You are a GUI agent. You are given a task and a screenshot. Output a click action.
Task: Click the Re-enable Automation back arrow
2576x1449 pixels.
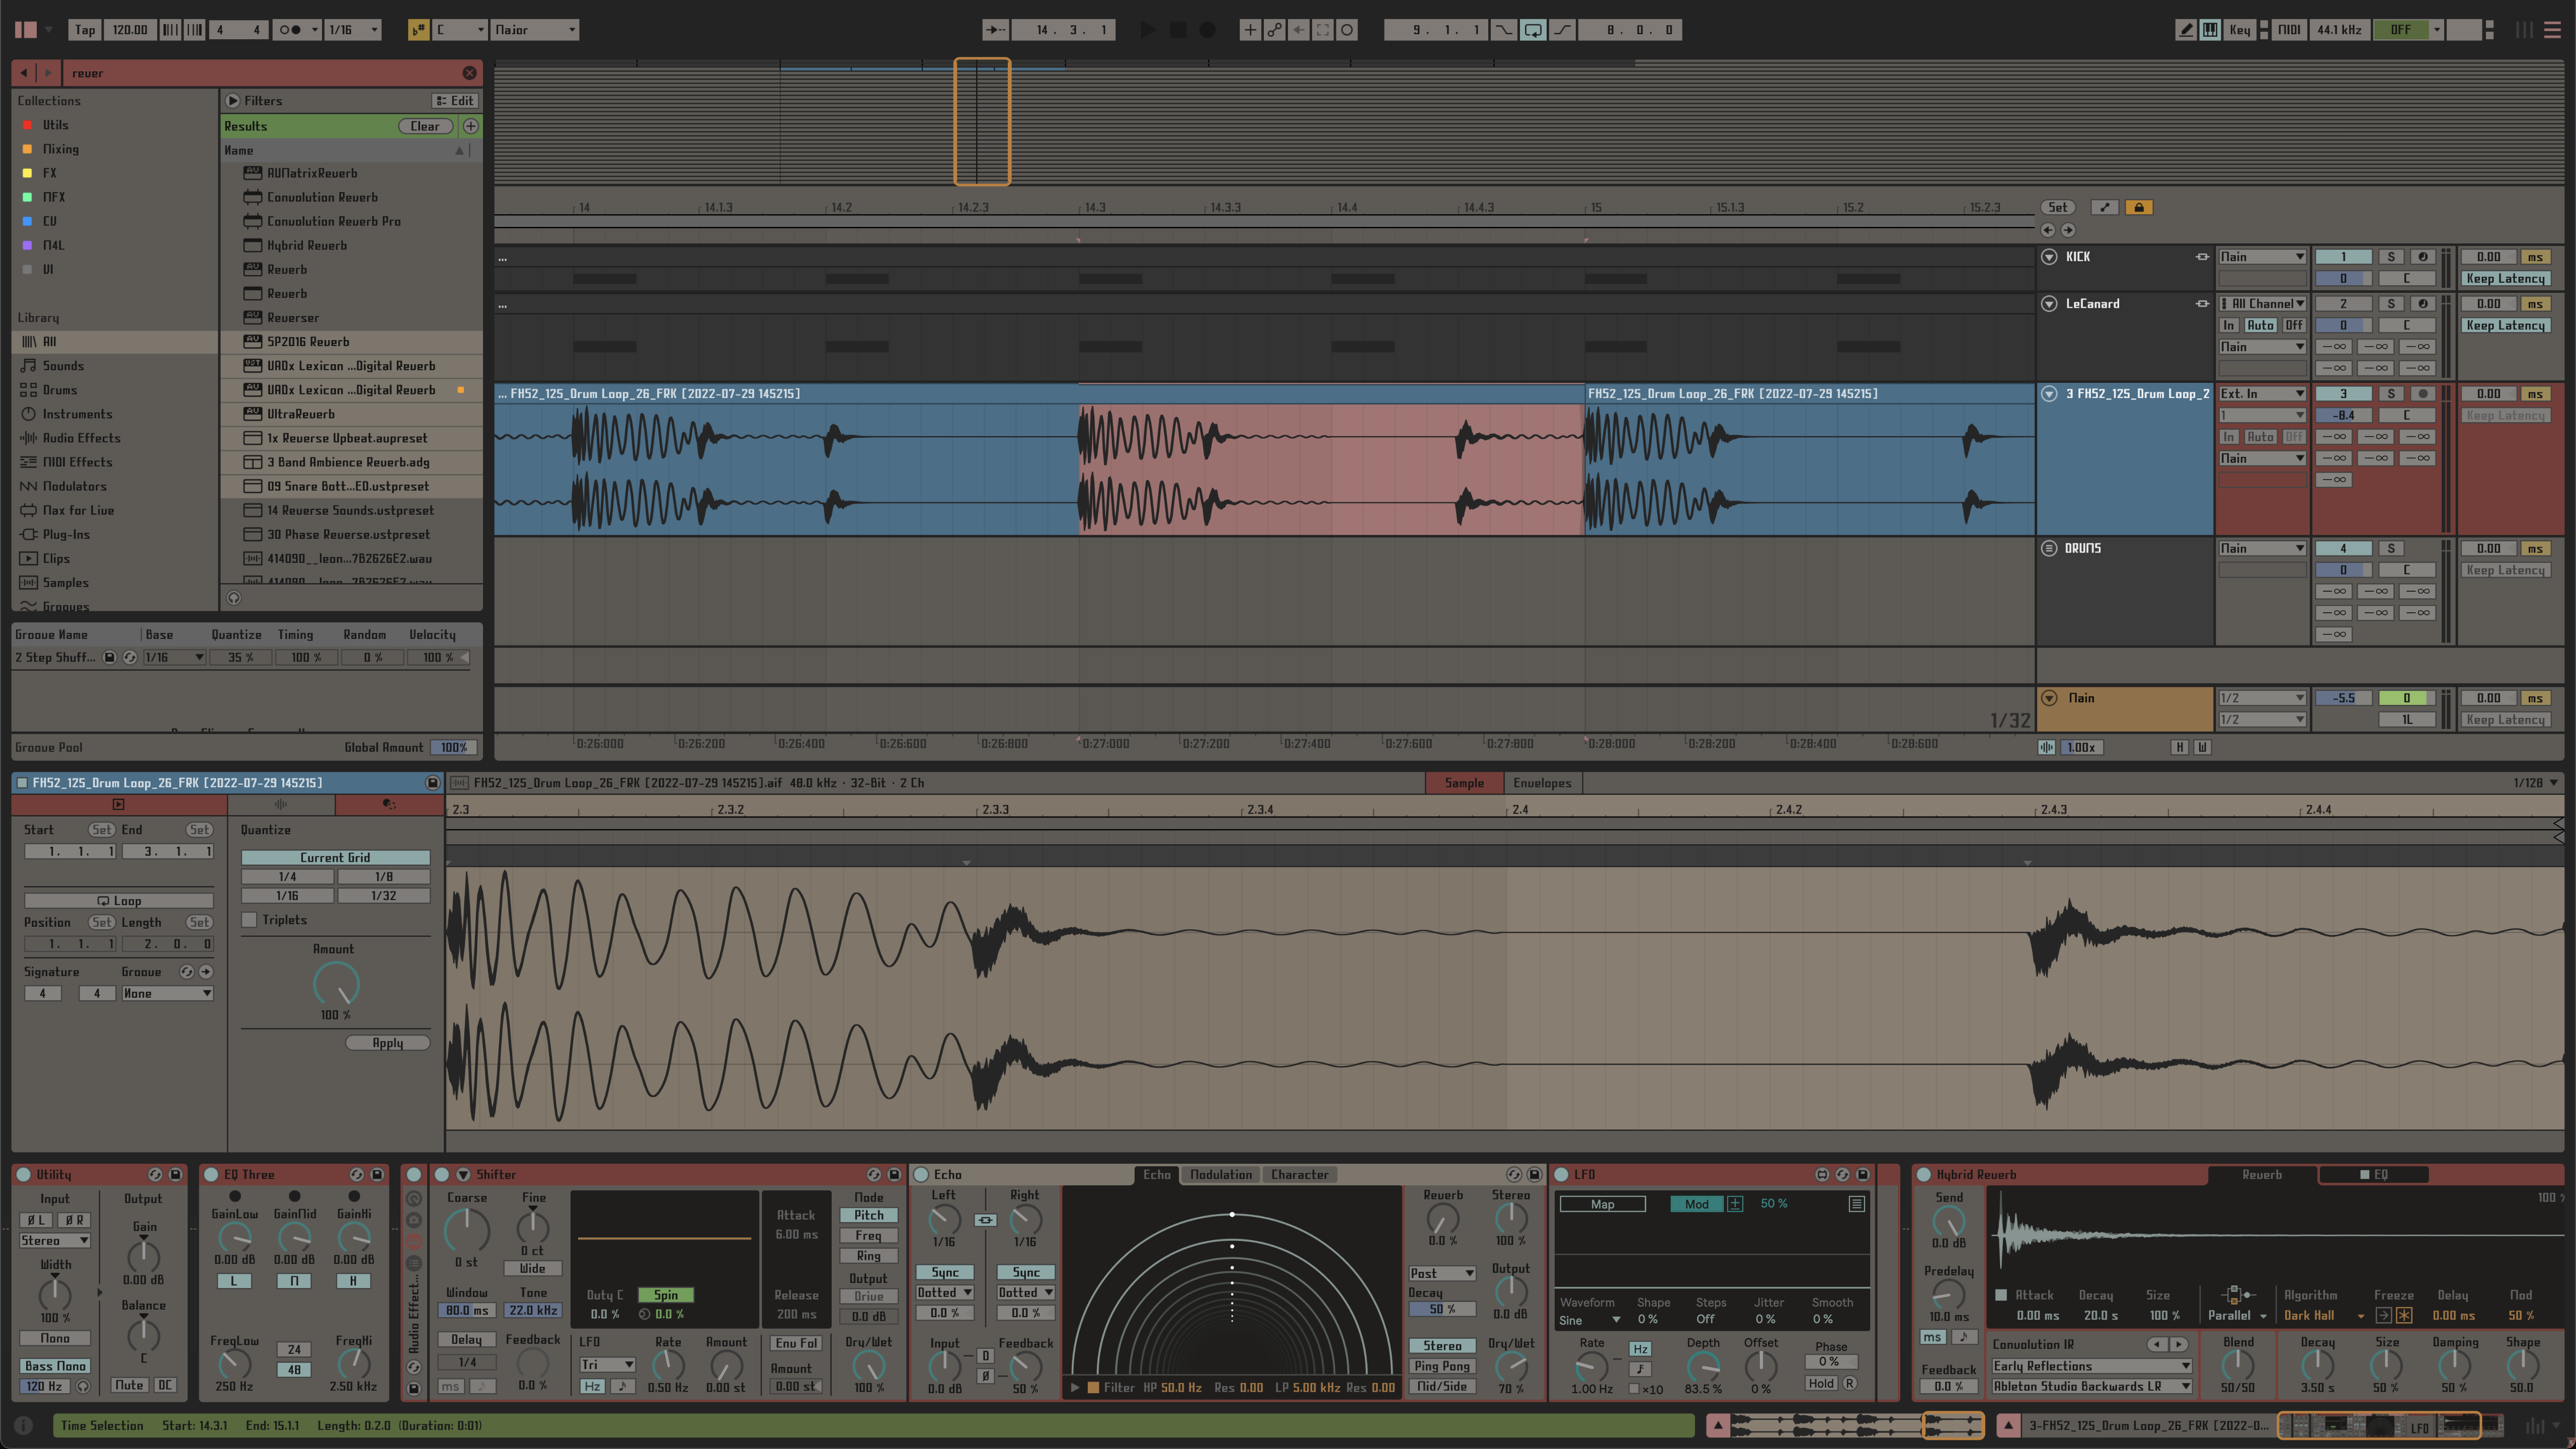click(1299, 30)
